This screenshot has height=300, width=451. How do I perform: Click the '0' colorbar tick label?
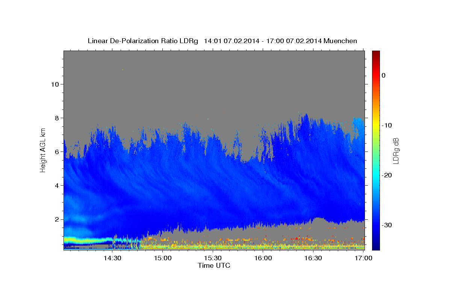pyautogui.click(x=384, y=75)
